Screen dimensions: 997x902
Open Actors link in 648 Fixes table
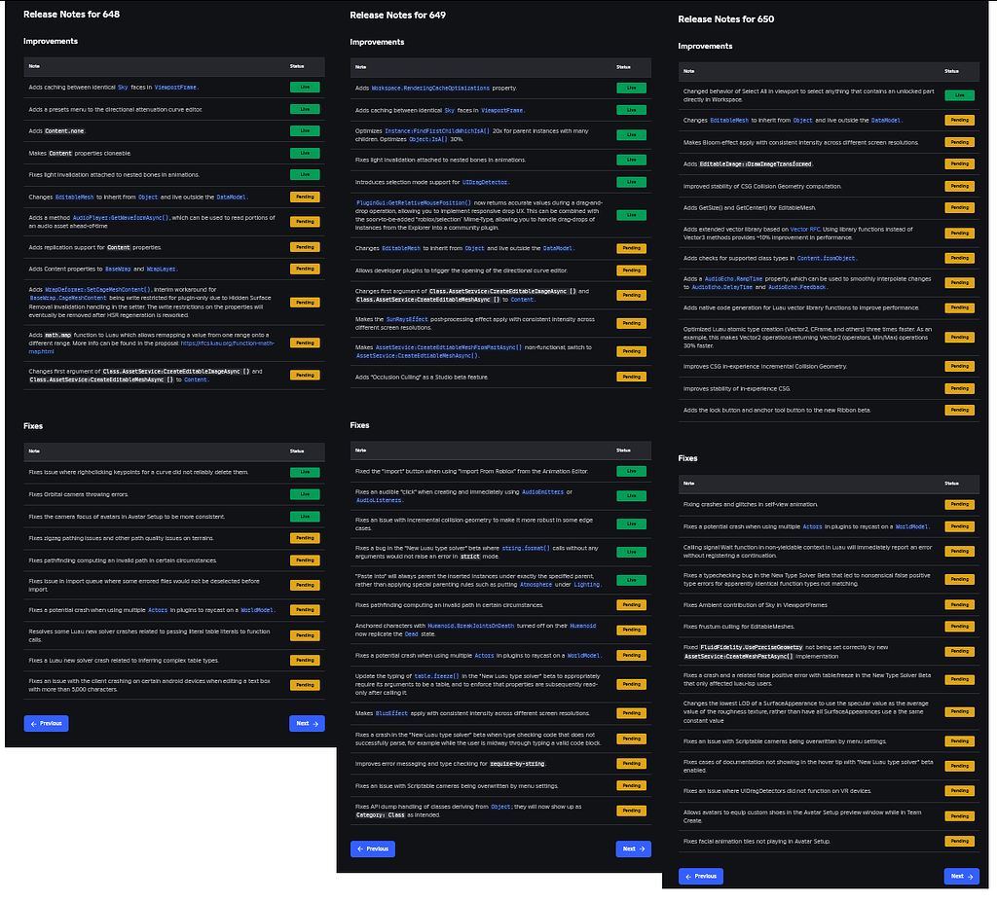[x=158, y=610]
